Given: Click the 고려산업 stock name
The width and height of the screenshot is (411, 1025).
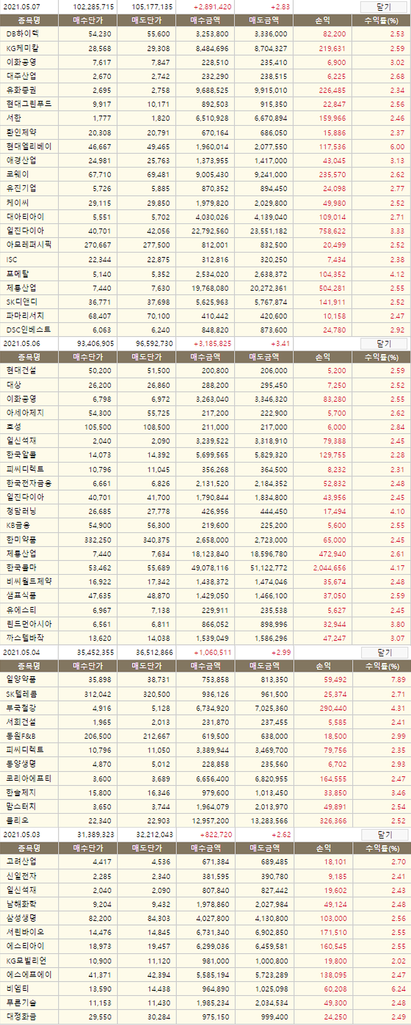Looking at the screenshot, I should click(21, 862).
